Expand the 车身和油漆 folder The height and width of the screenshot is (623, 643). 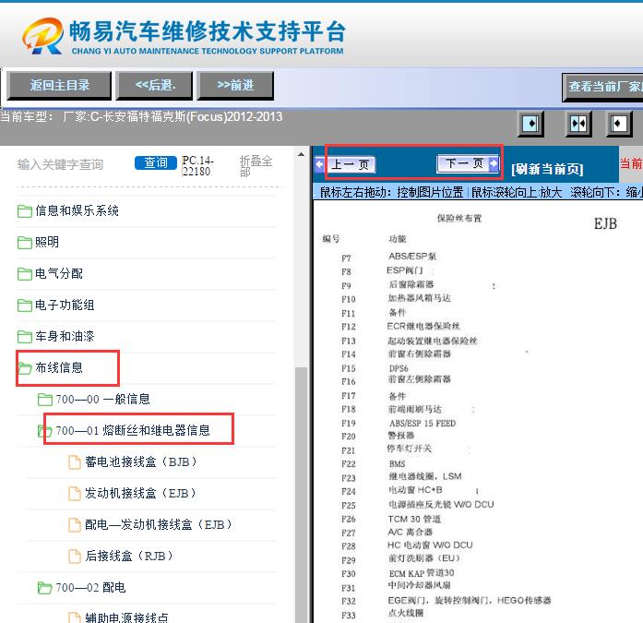[x=65, y=336]
